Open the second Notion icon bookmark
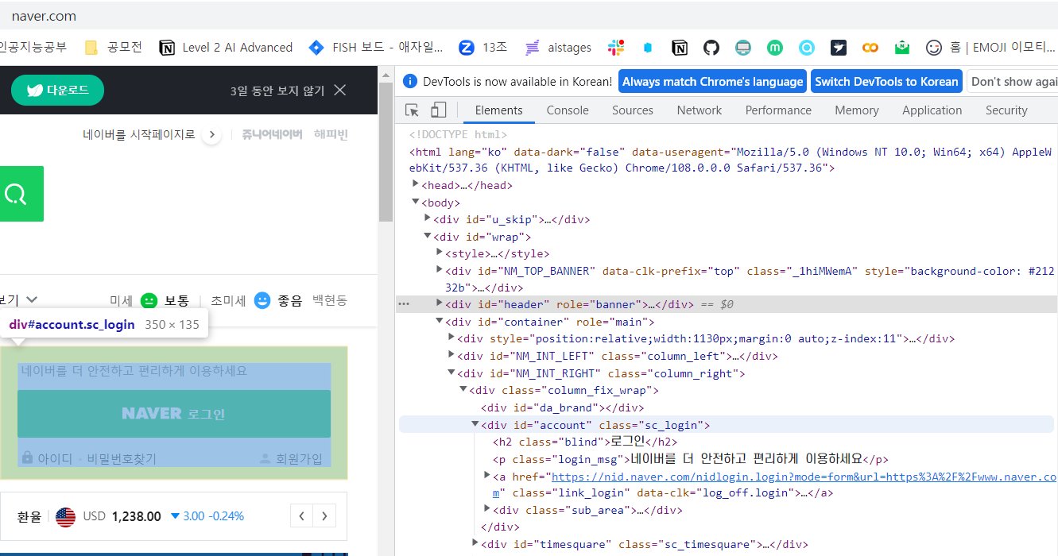1058x556 pixels. point(680,48)
